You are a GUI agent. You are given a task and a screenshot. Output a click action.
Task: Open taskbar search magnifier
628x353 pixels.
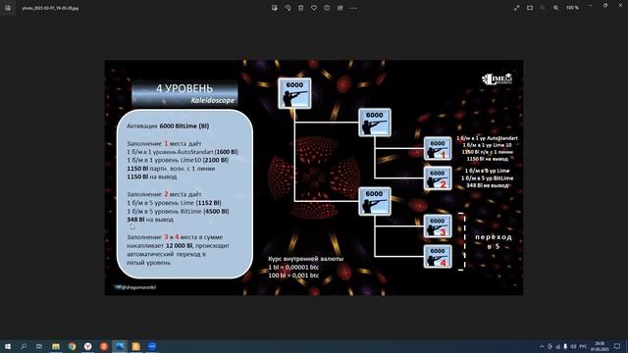[x=24, y=346]
